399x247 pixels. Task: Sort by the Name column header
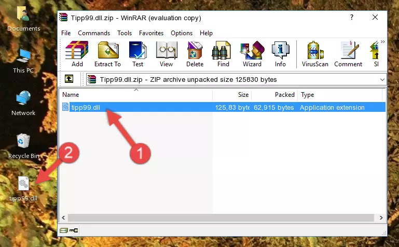(136, 95)
